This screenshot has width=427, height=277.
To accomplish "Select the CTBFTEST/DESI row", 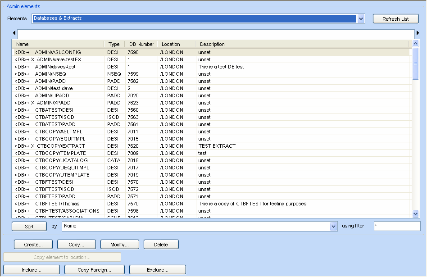I will coord(211,182).
